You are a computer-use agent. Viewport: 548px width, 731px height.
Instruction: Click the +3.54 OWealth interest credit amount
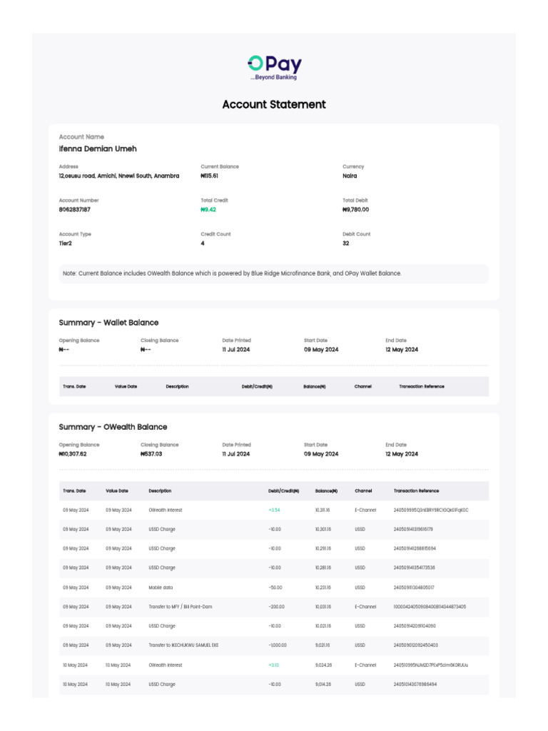pyautogui.click(x=275, y=510)
